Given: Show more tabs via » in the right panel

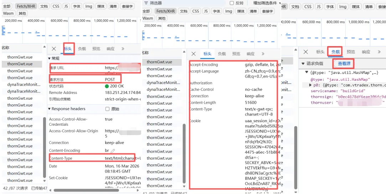Looking at the screenshot, I should pyautogui.click(x=379, y=52).
